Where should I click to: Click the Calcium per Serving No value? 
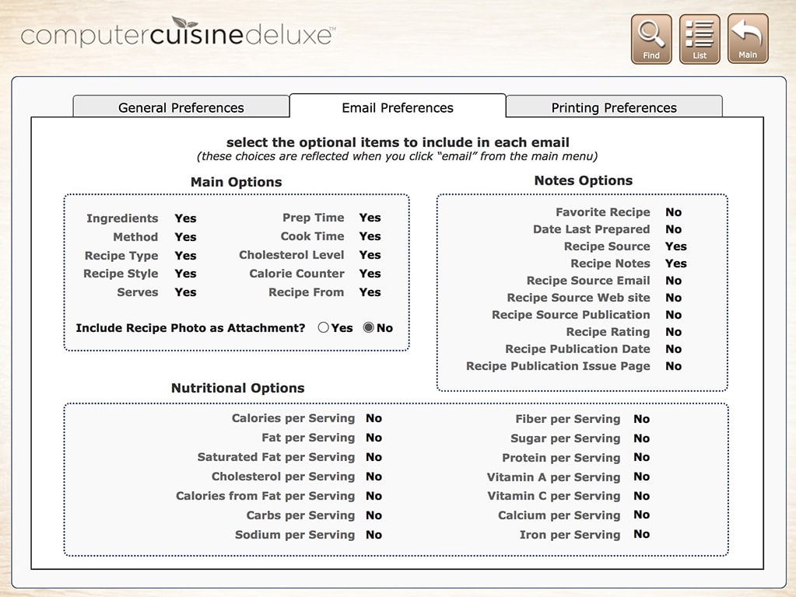641,515
